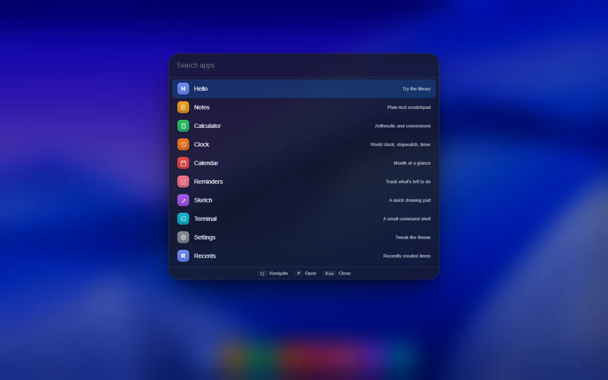
Task: Launch the Terminal label
Action: (205, 219)
